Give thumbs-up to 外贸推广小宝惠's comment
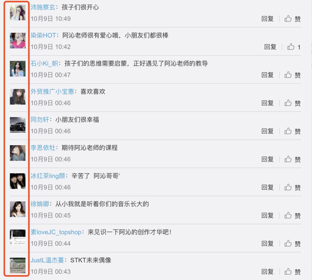The width and height of the screenshot is (312, 280). (x=292, y=103)
